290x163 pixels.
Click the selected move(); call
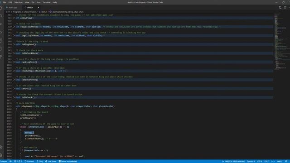click(x=29, y=133)
